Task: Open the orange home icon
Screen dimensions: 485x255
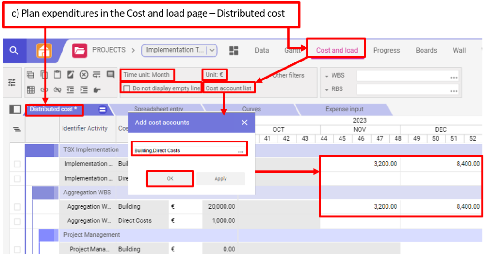Action: 44,50
